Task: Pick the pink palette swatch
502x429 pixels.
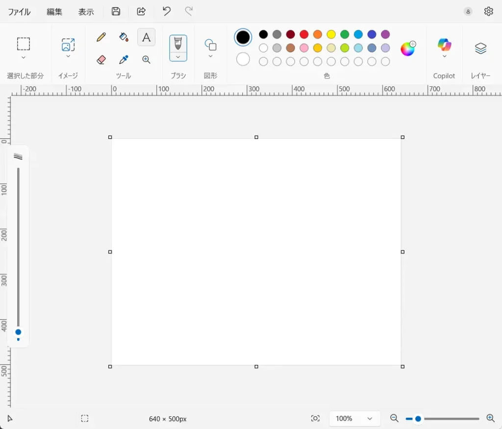Action: point(304,48)
